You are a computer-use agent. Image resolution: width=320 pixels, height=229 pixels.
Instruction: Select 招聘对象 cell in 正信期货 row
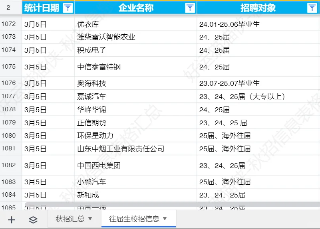tap(258, 122)
